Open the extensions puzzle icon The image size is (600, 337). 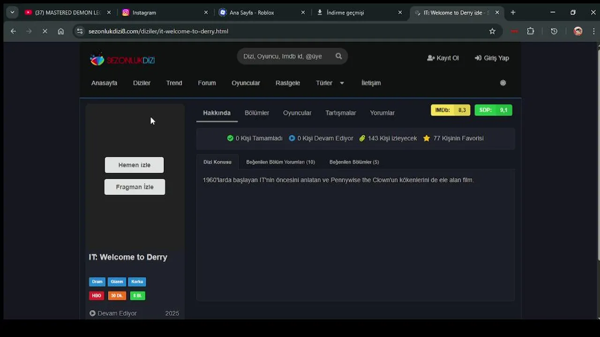(x=531, y=31)
